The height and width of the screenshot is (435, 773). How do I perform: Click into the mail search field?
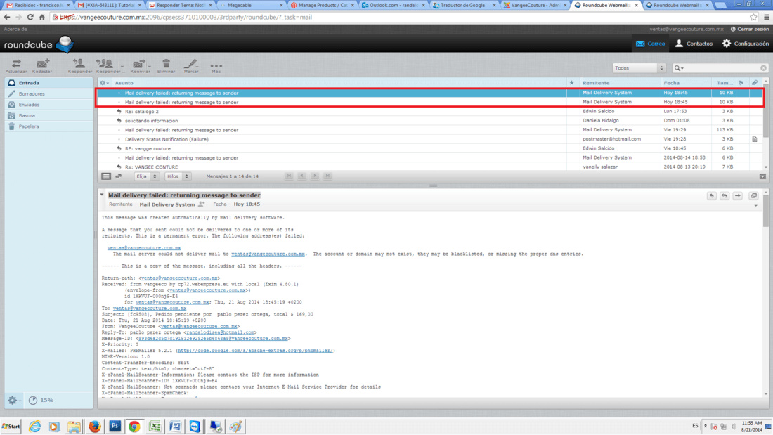722,68
